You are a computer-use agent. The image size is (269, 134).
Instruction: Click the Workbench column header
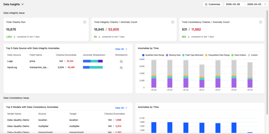[x=121, y=55]
